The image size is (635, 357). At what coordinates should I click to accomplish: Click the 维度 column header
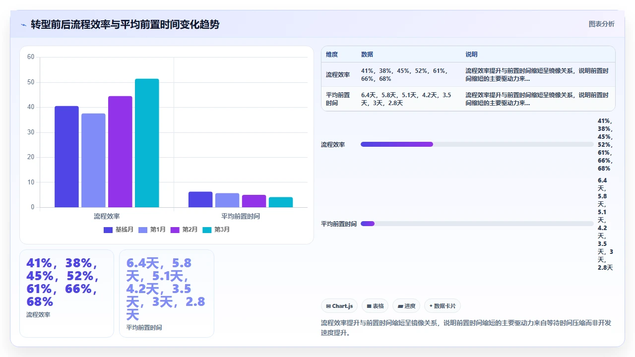click(332, 55)
